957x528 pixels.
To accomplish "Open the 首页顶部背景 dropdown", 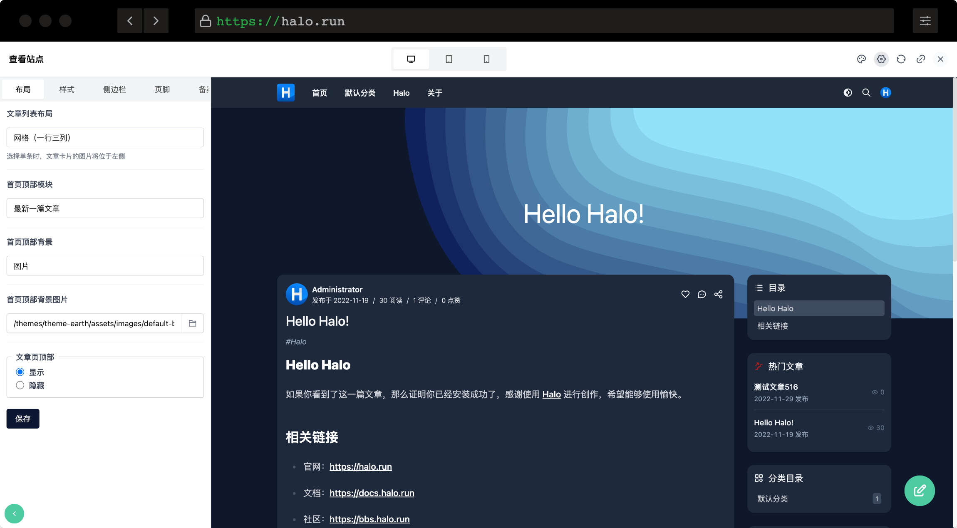I will [105, 265].
